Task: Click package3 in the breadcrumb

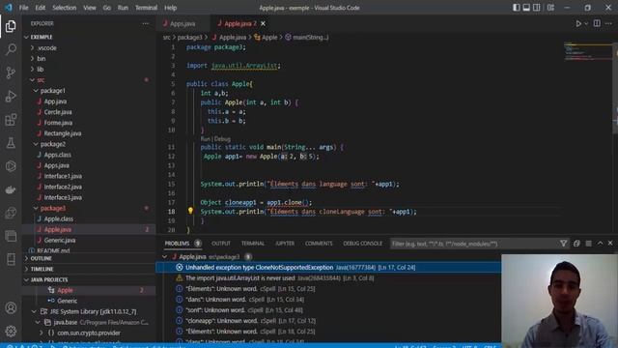Action: coord(189,38)
